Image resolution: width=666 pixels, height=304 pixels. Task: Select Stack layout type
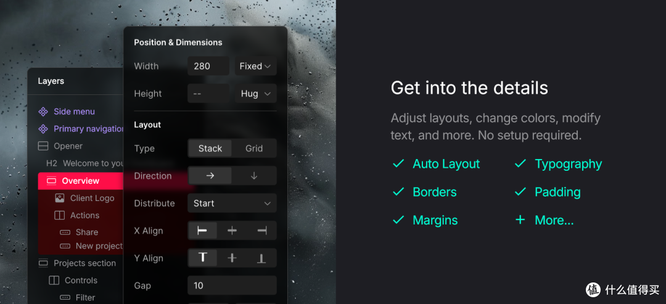[210, 149]
